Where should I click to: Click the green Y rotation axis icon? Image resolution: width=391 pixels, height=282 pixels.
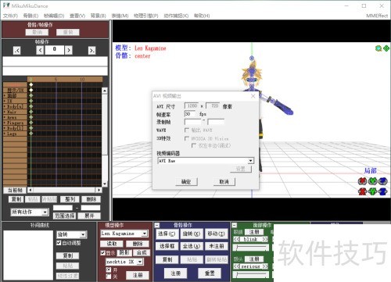point(373,180)
